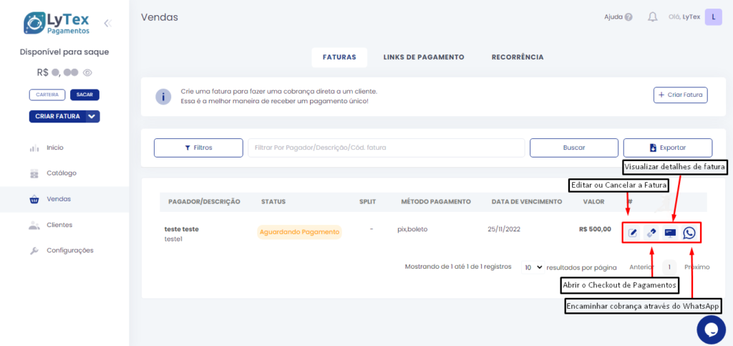The width and height of the screenshot is (733, 346).
Task: Switch to Links de Pagamento tab
Action: coord(424,57)
